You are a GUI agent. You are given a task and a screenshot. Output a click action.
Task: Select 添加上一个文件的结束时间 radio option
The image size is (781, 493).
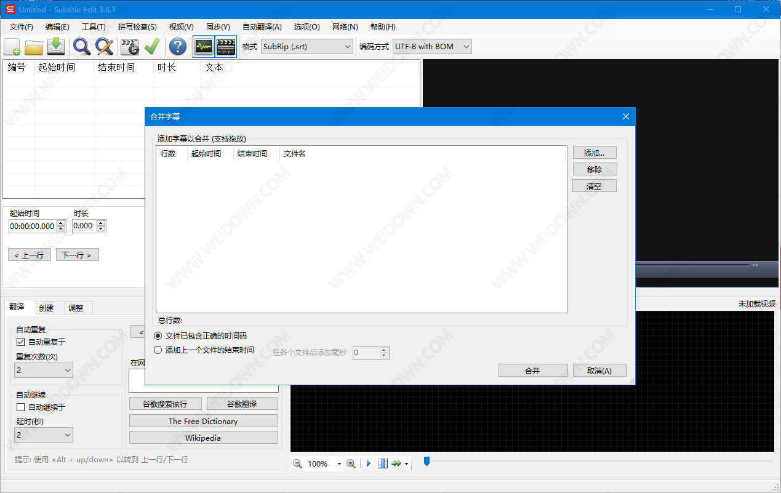(158, 350)
